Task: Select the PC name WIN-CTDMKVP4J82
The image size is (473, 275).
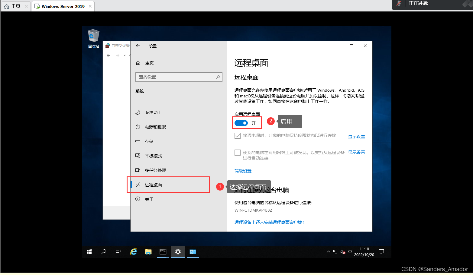Action: click(x=253, y=210)
